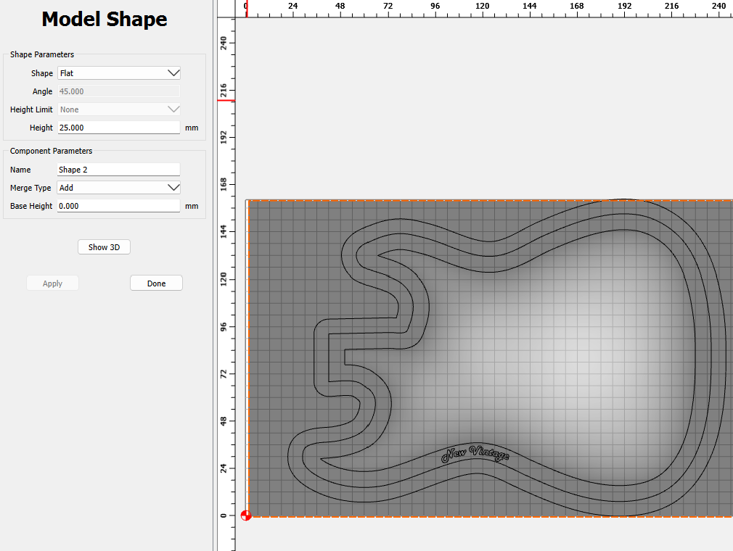
Task: Click the Angle value field
Action: 118,92
